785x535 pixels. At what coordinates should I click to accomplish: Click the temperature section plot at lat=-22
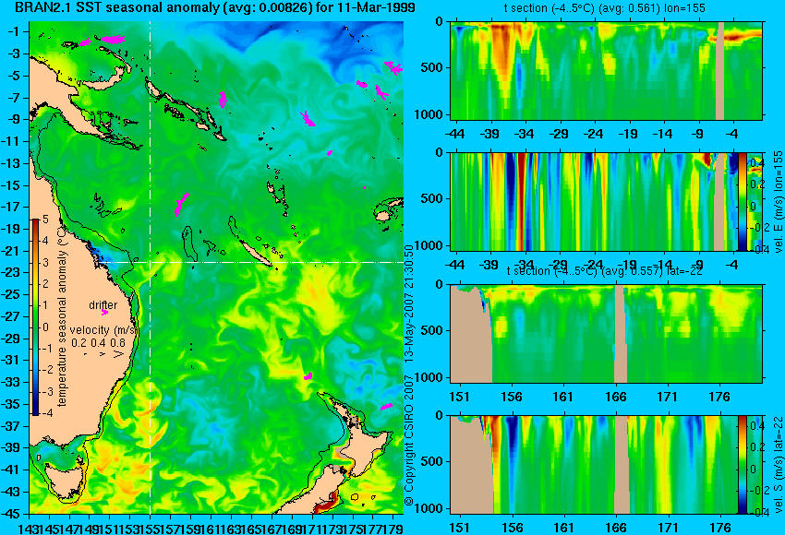pos(606,334)
